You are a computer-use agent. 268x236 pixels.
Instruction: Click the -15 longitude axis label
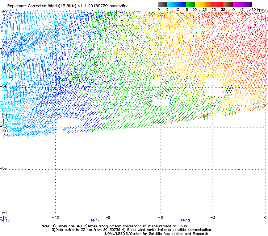point(3,217)
